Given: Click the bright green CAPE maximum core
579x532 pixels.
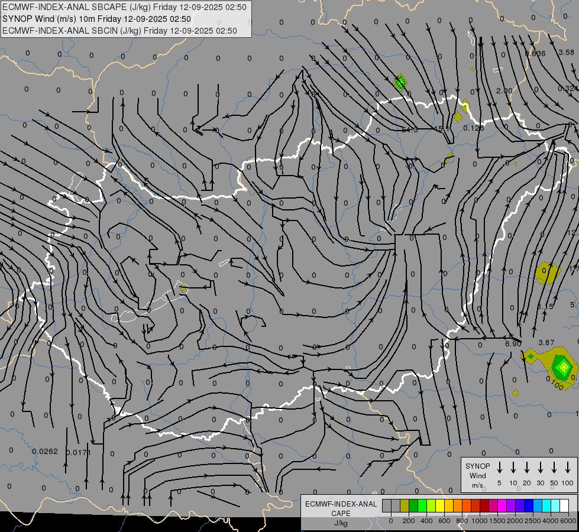Looking at the screenshot, I should pos(564,367).
